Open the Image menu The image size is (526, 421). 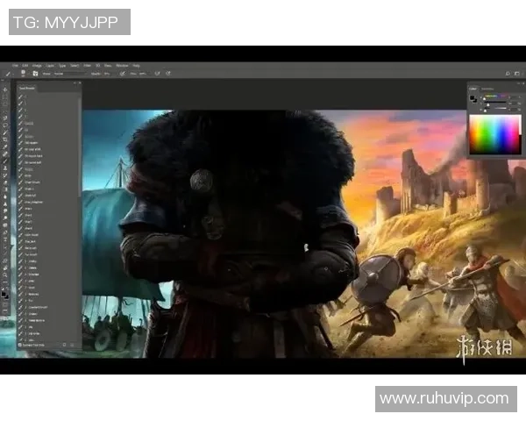click(x=37, y=66)
